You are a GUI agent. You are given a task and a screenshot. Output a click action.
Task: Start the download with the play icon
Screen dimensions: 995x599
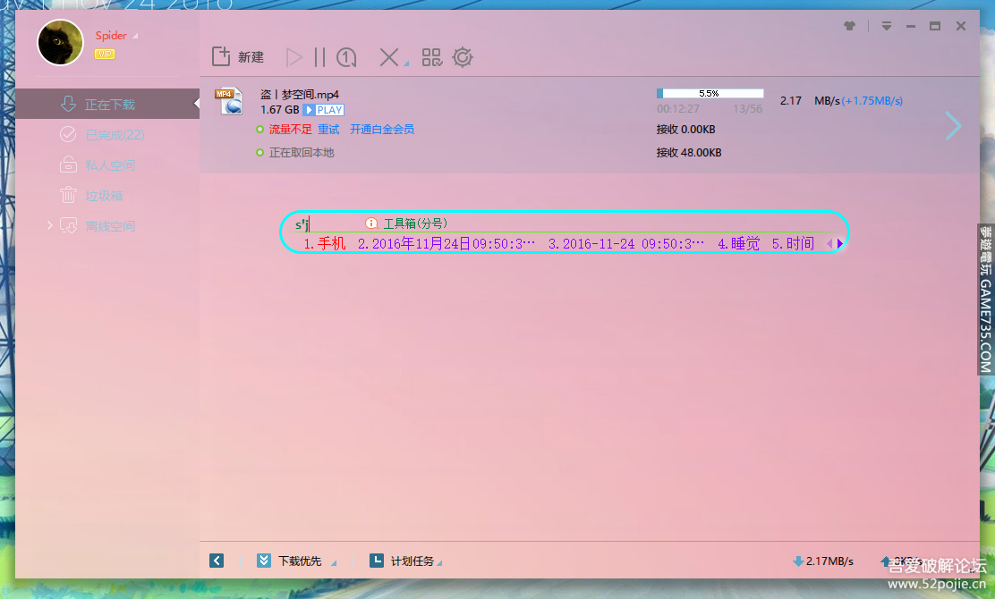[x=293, y=58]
